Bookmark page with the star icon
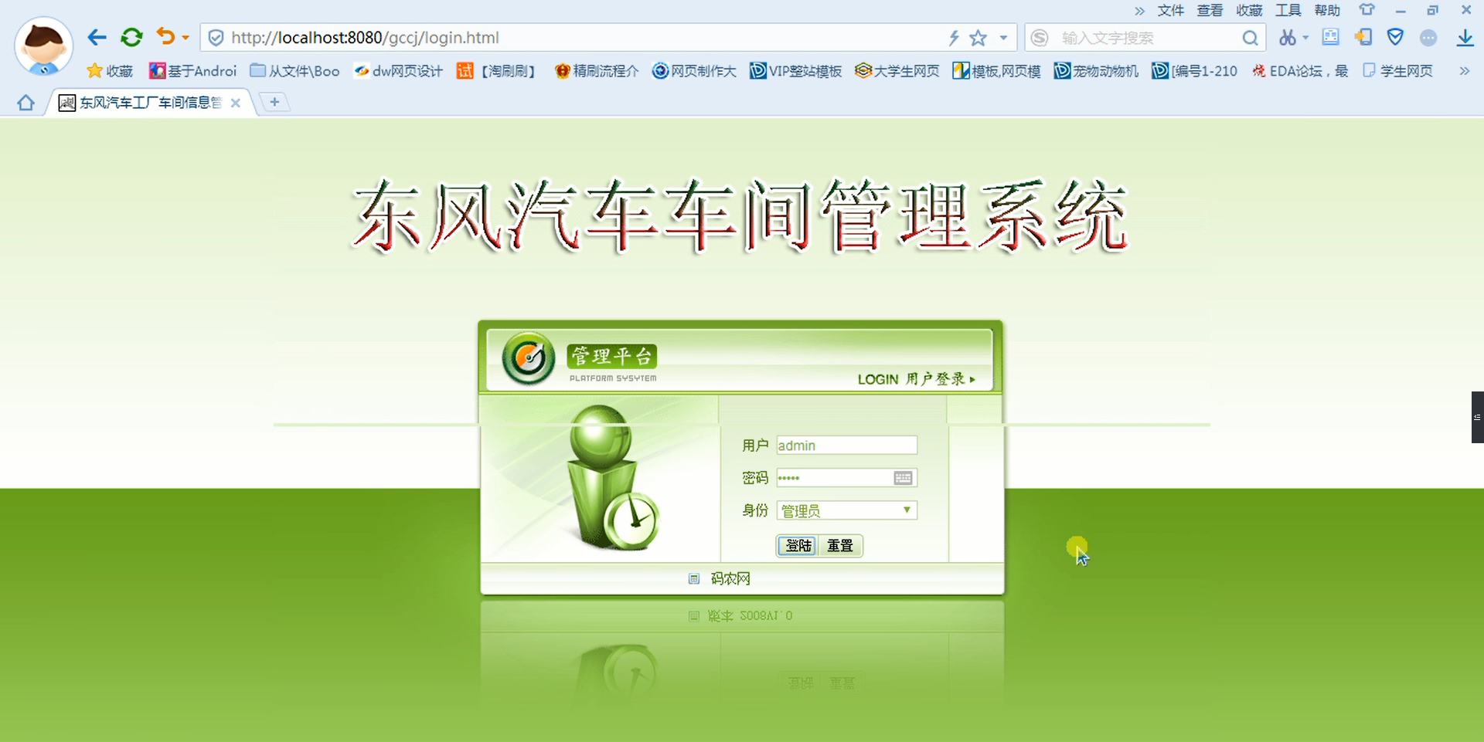The width and height of the screenshot is (1484, 742). (x=979, y=38)
